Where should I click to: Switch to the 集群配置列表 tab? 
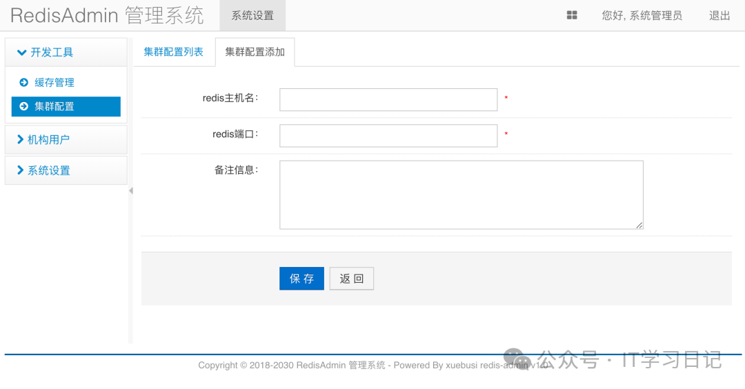[173, 52]
